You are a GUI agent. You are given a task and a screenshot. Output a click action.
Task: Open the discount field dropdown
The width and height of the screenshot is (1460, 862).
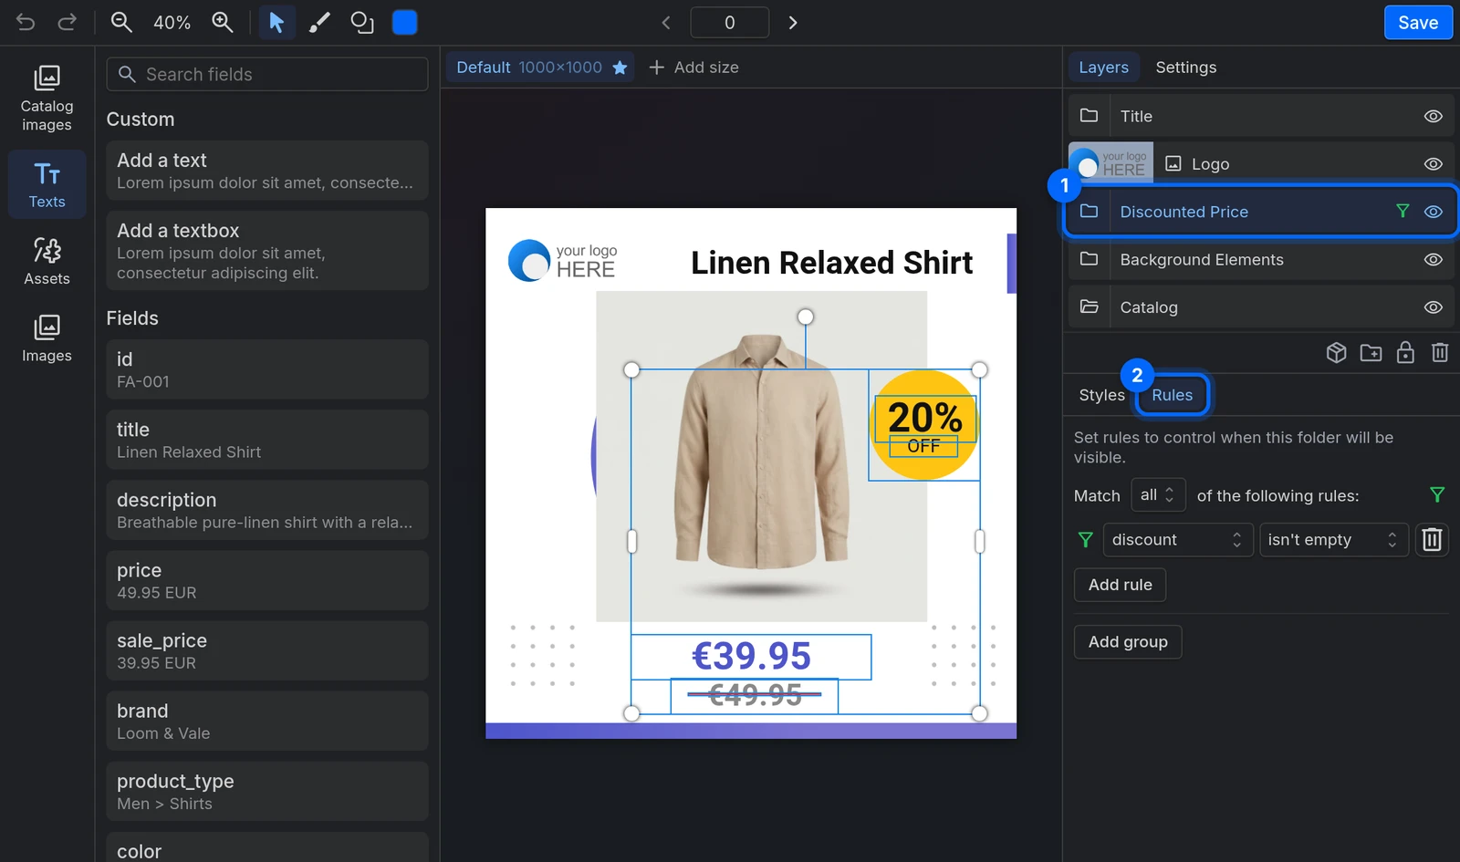coord(1177,540)
